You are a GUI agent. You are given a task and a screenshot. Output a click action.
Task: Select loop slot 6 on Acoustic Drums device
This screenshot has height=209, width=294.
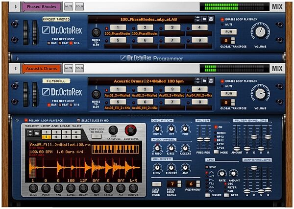tap(145, 102)
